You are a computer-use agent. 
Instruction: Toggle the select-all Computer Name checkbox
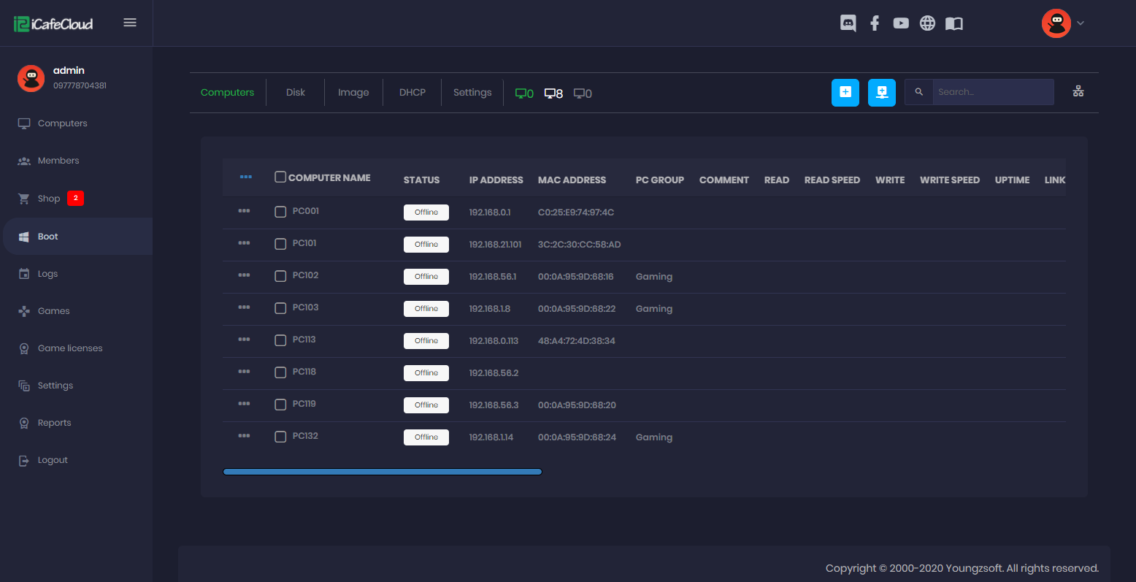(280, 177)
